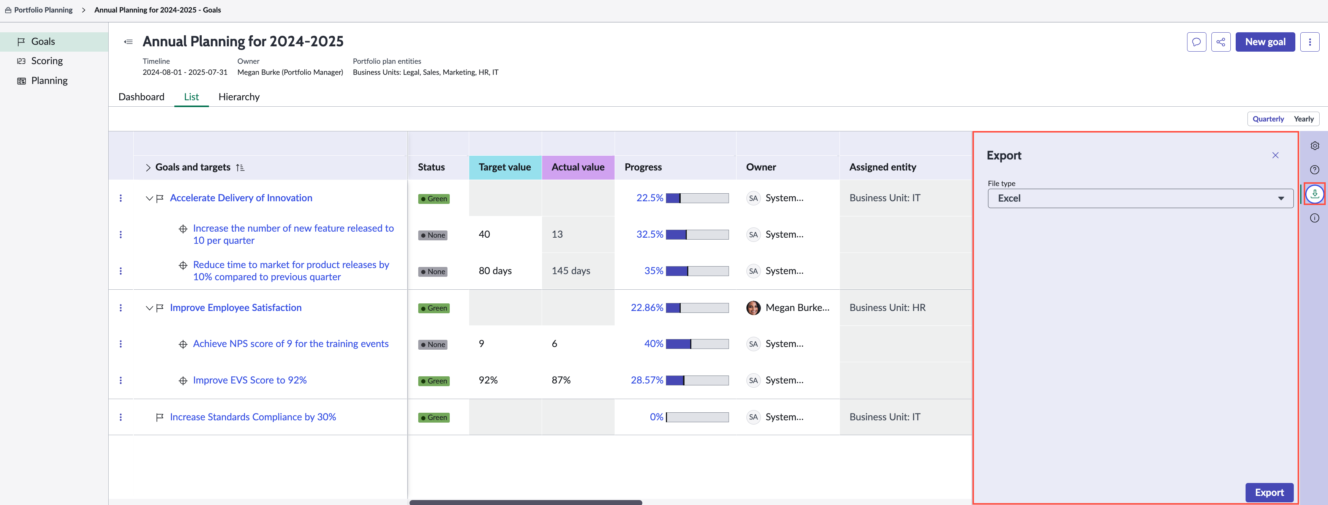The width and height of the screenshot is (1328, 505).
Task: Click the New goal button
Action: point(1265,42)
